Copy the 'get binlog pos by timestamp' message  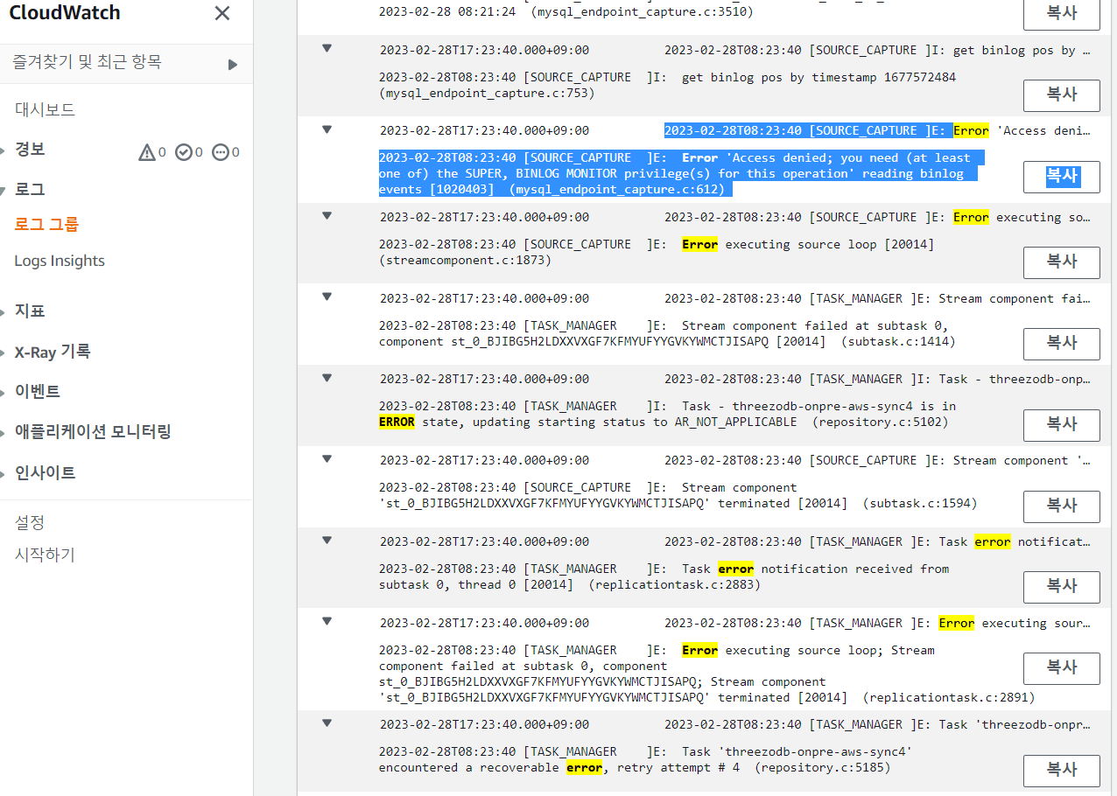coord(1062,94)
